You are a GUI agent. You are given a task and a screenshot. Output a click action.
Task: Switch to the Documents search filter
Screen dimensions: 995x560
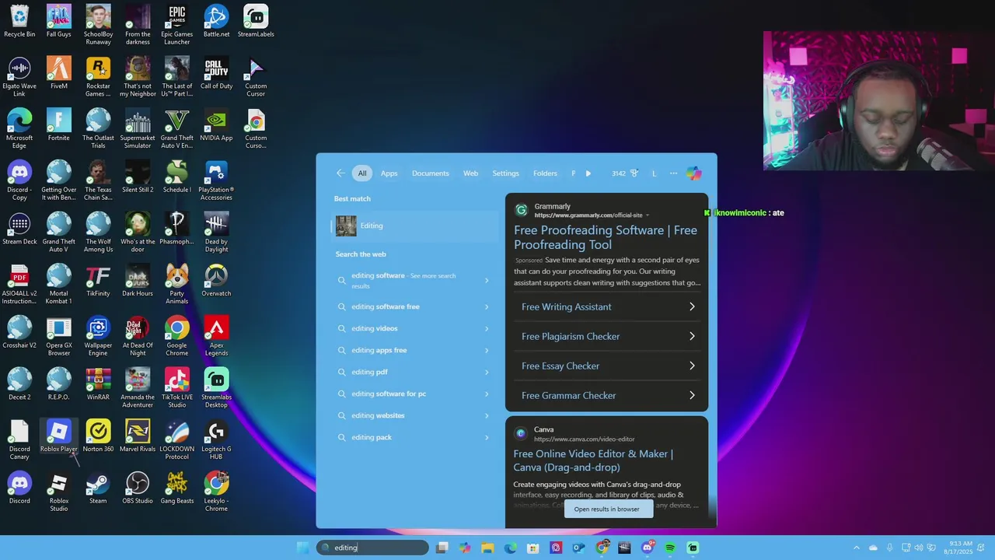[x=431, y=173]
